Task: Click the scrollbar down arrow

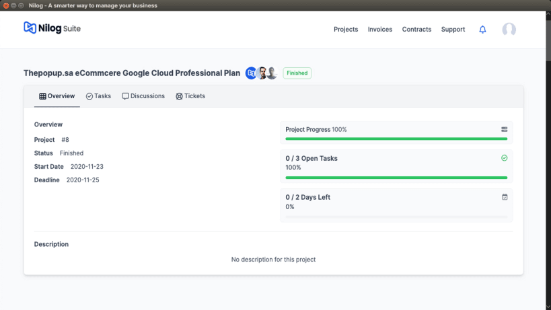Action: (548, 307)
